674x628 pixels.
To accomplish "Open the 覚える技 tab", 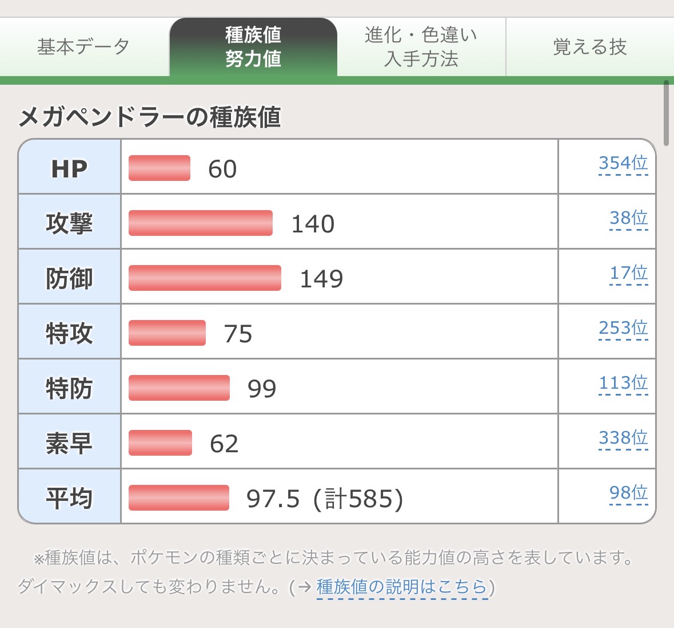I will pos(590,47).
